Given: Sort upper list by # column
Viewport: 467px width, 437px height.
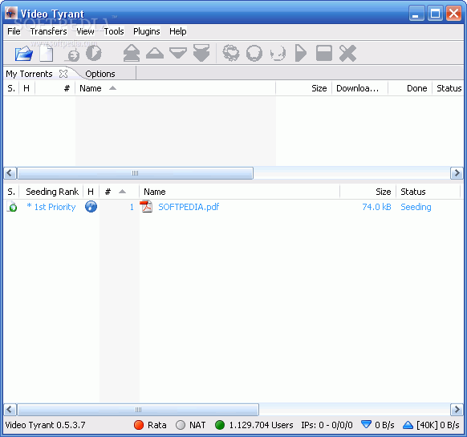Looking at the screenshot, I should (x=55, y=88).
